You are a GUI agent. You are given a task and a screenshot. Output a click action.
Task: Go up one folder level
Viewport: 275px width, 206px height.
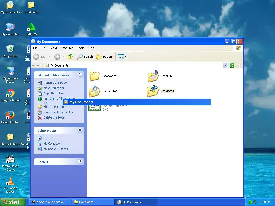(70, 57)
